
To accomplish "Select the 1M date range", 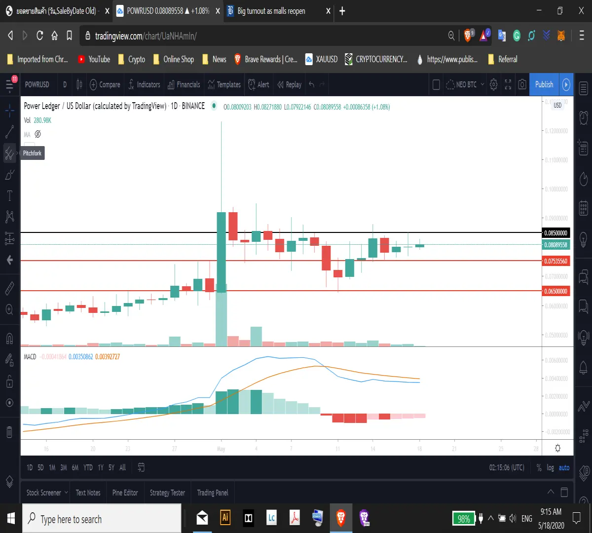I will tap(52, 467).
